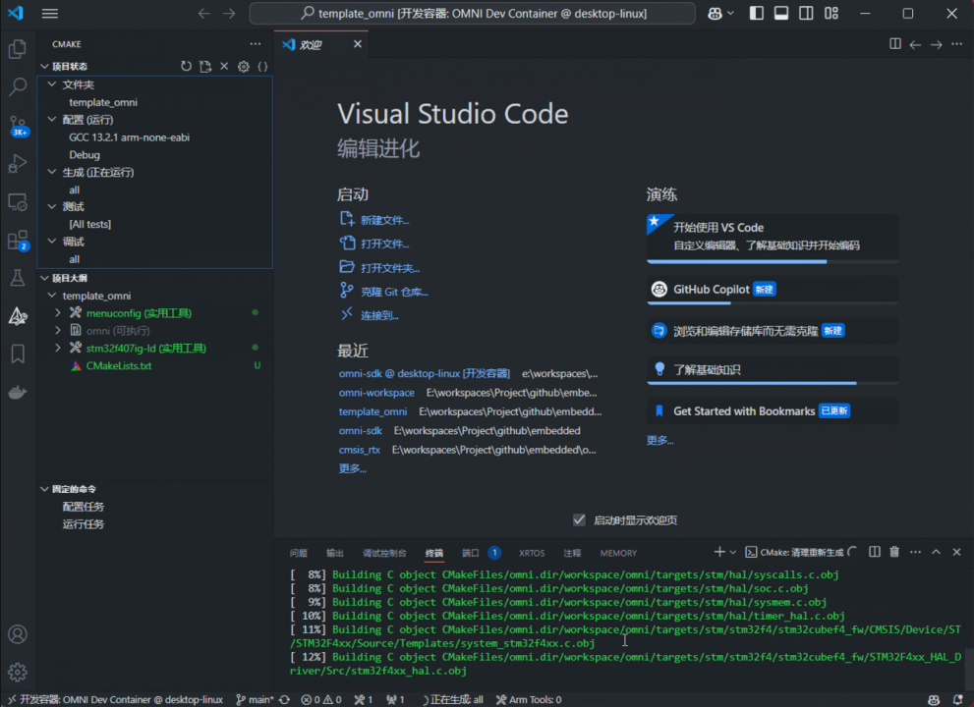Screen dimensions: 974x707
Task: Maximize the panel with the up chevron
Action: (x=936, y=552)
